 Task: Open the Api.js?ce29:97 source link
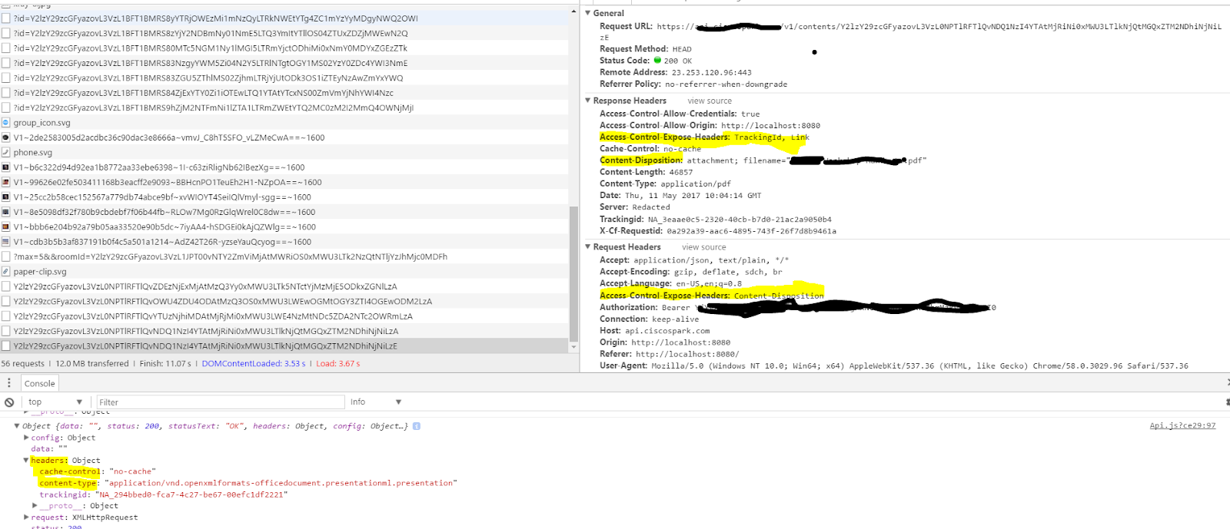point(1182,426)
